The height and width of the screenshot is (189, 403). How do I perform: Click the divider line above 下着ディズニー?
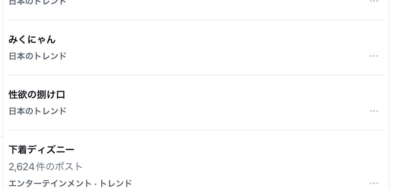point(196,130)
